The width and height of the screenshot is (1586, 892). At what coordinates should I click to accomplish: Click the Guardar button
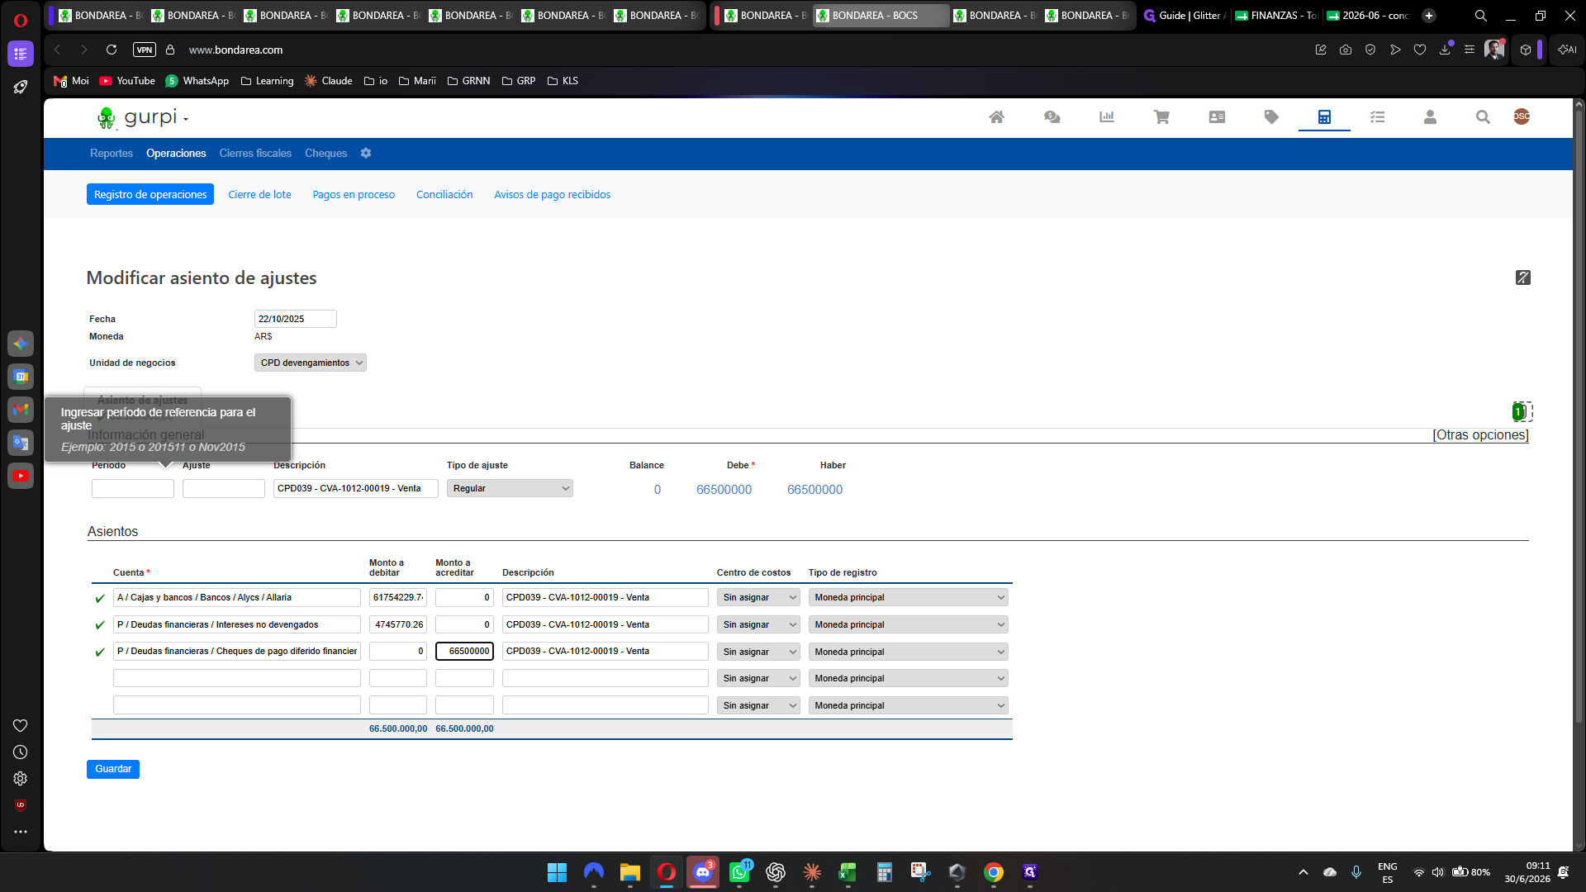[113, 769]
